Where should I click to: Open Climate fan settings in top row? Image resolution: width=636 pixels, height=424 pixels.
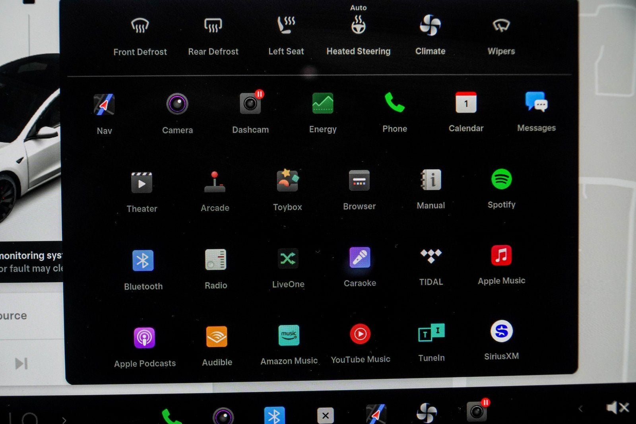click(x=430, y=25)
